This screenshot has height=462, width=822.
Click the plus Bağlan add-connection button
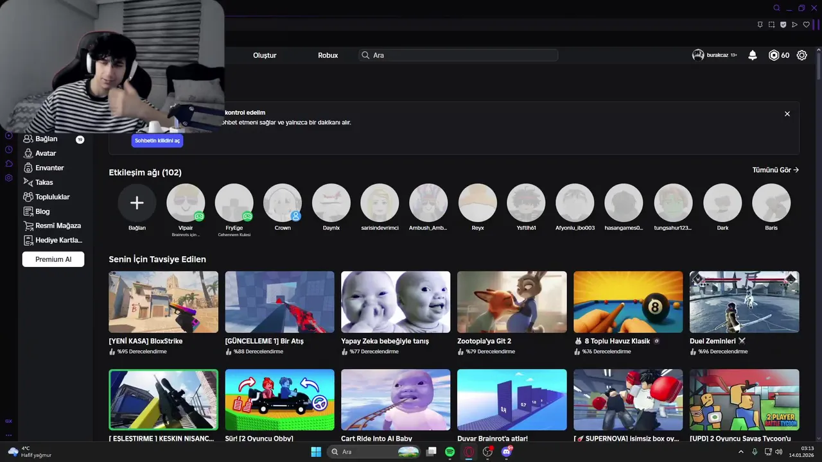click(137, 203)
